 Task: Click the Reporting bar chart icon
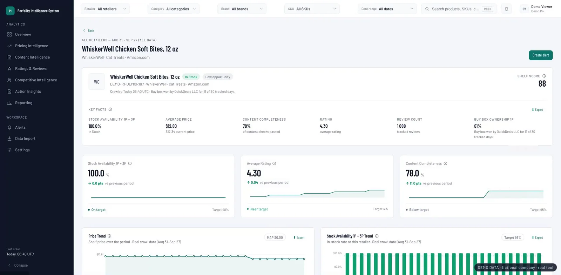[9, 103]
